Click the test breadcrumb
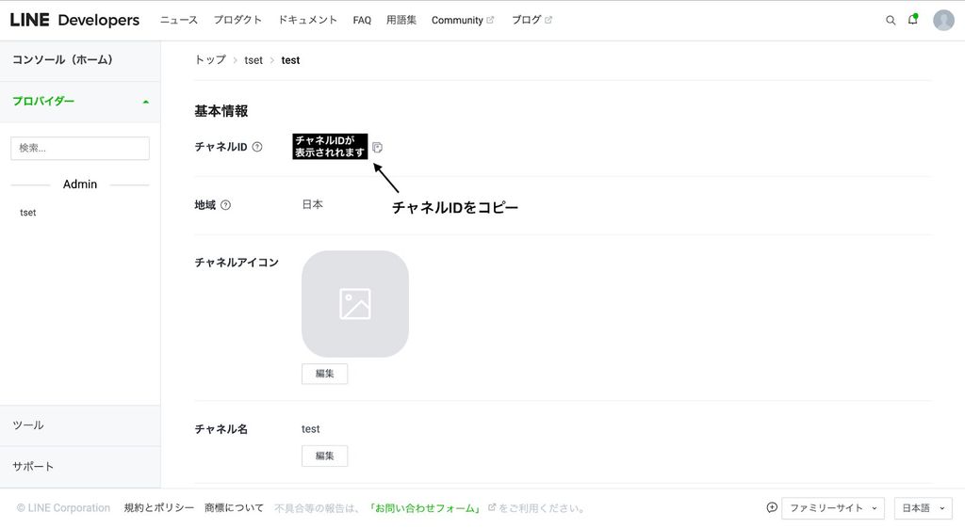This screenshot has width=965, height=528. pos(290,60)
